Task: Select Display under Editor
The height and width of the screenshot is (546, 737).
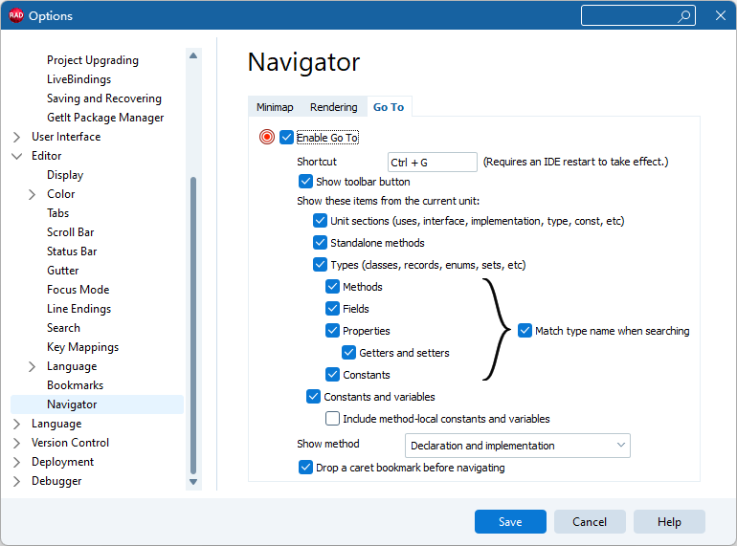Action: click(x=65, y=175)
